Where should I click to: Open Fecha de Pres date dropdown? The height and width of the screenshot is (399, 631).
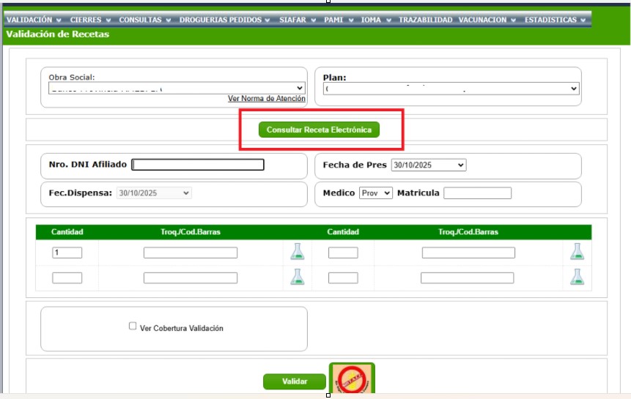(x=429, y=165)
